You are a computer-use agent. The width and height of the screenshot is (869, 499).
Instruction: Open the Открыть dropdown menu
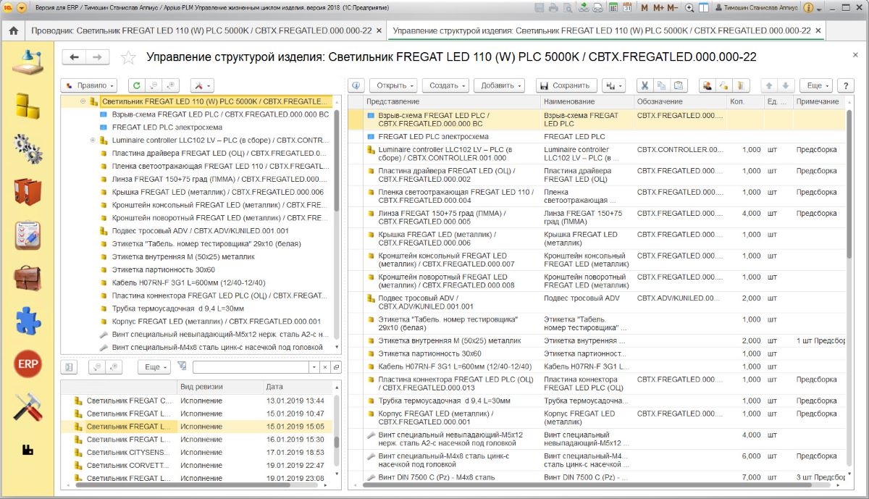pyautogui.click(x=393, y=85)
